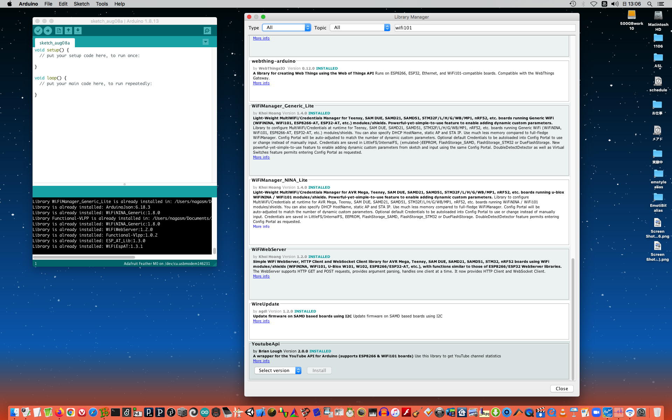This screenshot has height=420, width=672.
Task: Open the volume control in menu bar
Action: (x=615, y=4)
